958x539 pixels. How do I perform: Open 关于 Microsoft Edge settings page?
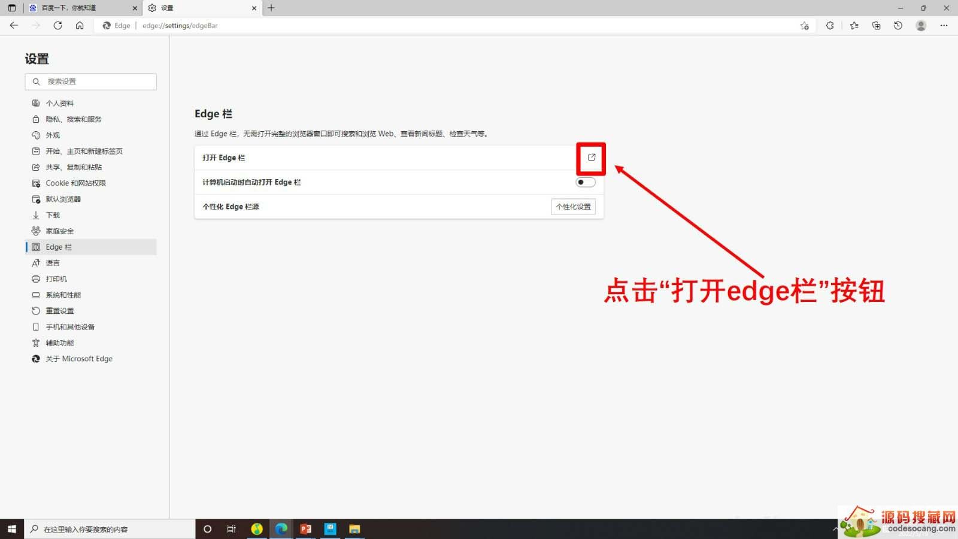[79, 359]
